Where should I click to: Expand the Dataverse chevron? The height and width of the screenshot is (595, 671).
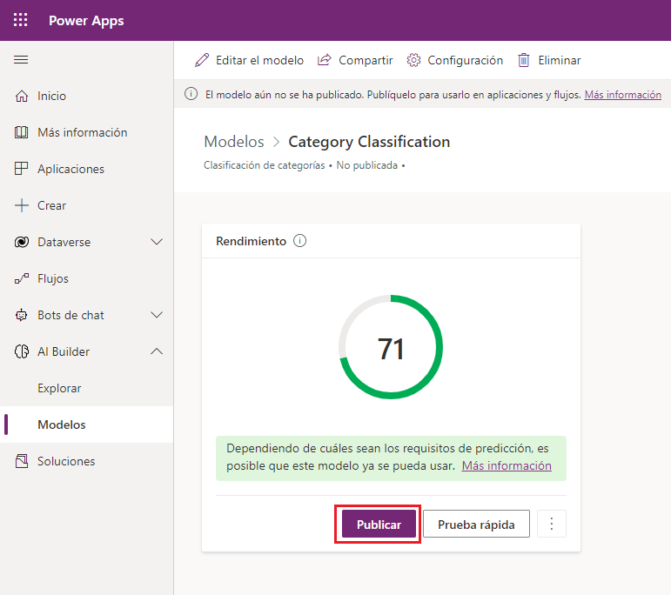[x=157, y=242]
